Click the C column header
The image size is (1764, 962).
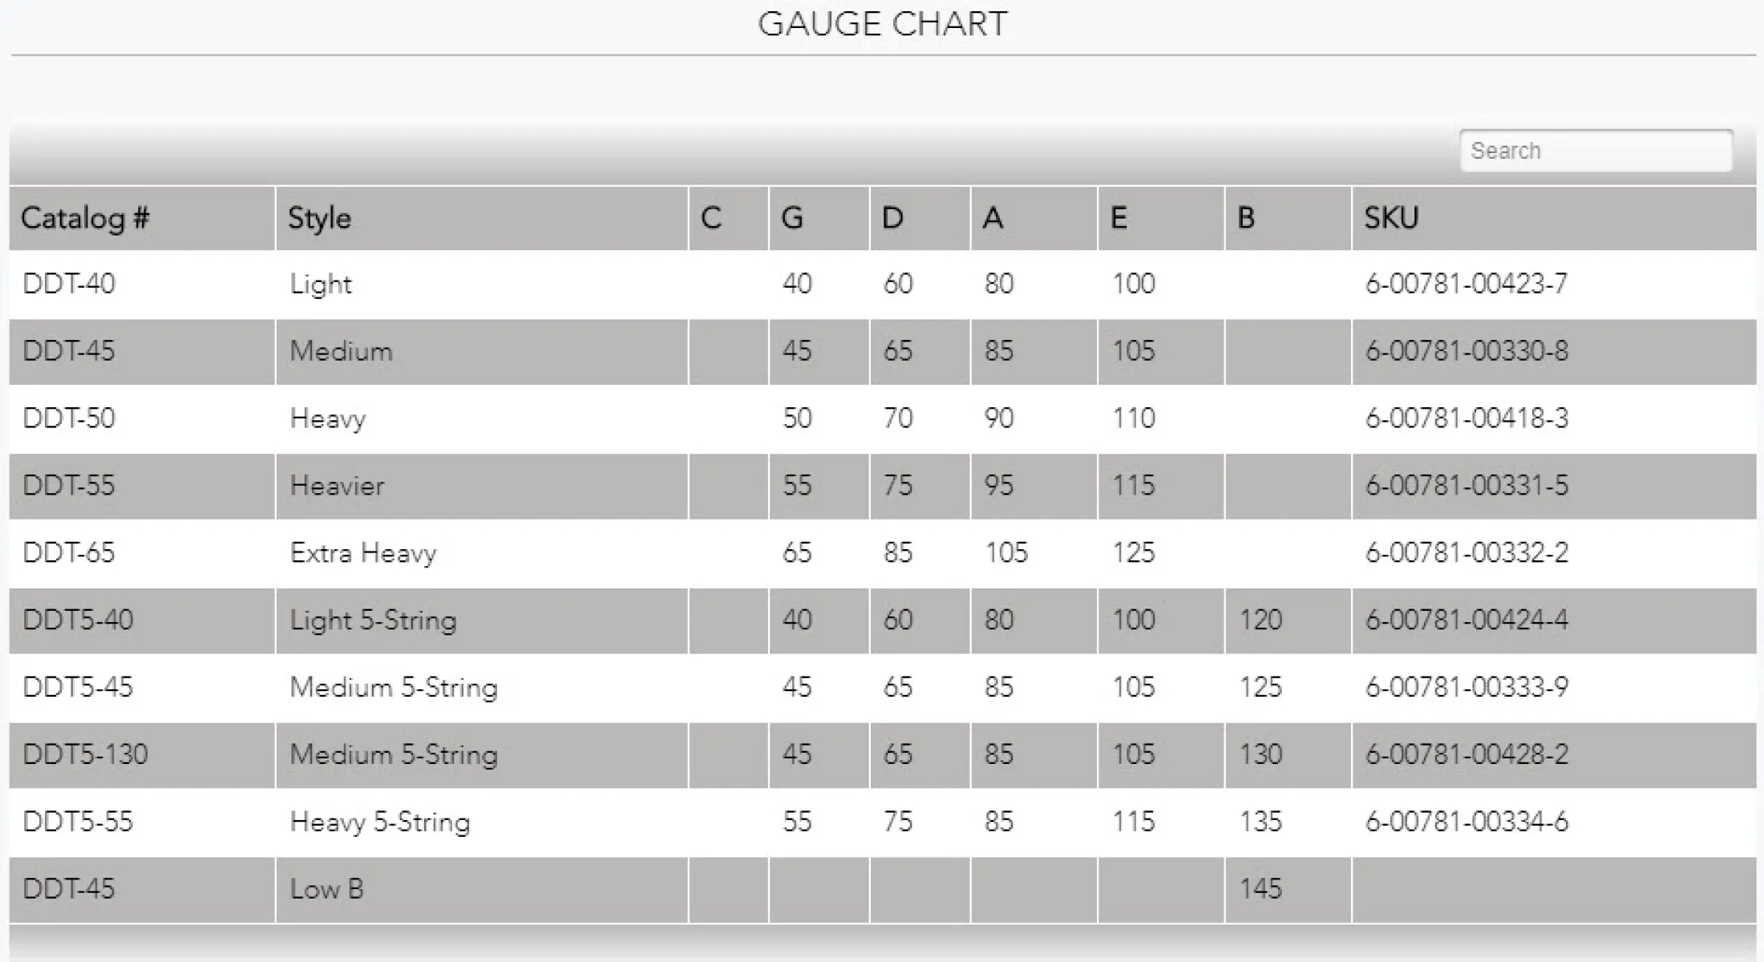click(x=728, y=218)
